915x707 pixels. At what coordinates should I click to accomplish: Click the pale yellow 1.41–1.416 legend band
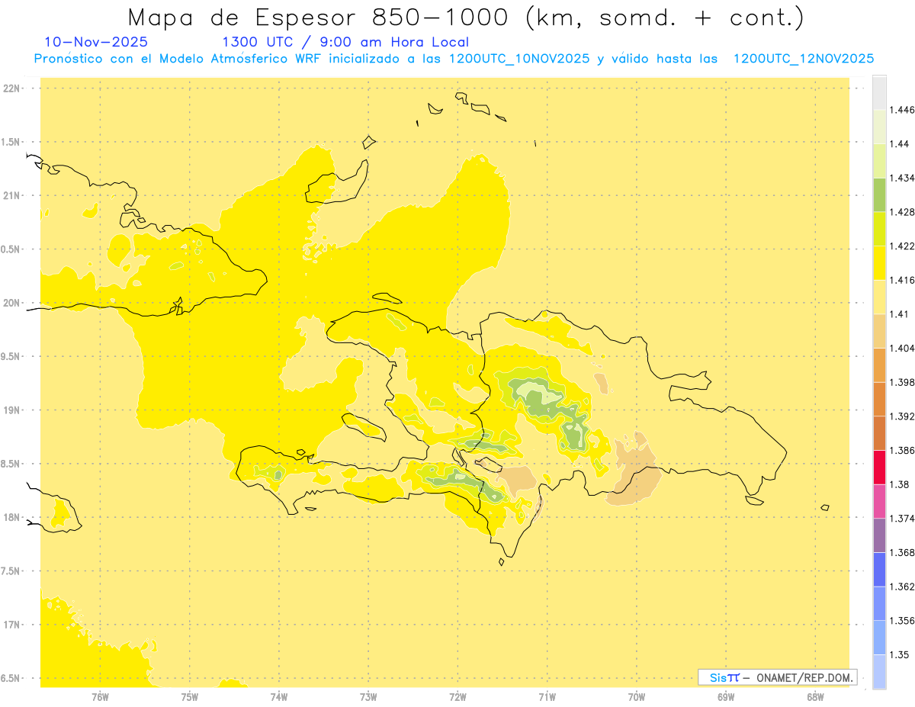(x=879, y=297)
